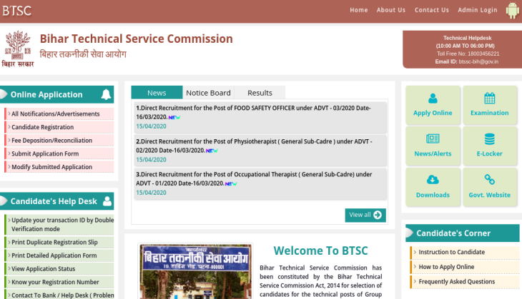The height and width of the screenshot is (299, 522).
Task: Open About Us in top navigation
Action: (391, 10)
